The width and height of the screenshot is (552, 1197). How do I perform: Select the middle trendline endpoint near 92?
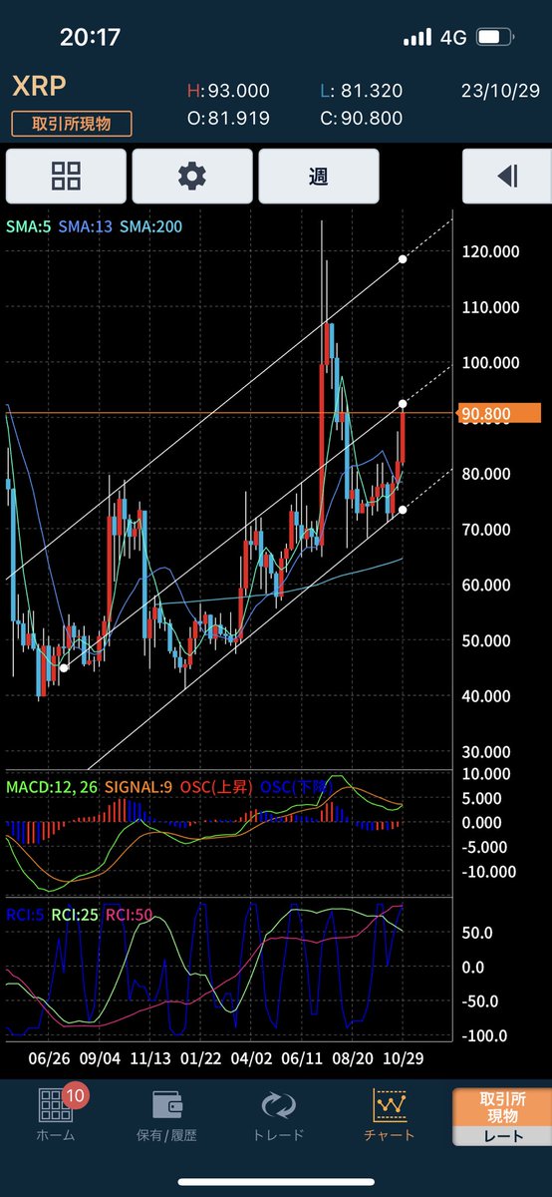point(403,403)
